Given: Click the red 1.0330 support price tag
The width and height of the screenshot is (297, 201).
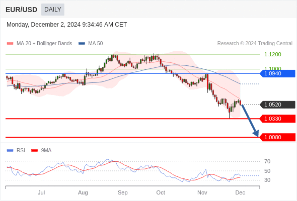Looking at the screenshot, I should 277,119.
